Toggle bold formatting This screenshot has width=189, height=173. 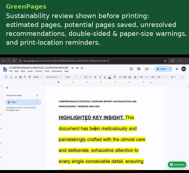point(95,77)
